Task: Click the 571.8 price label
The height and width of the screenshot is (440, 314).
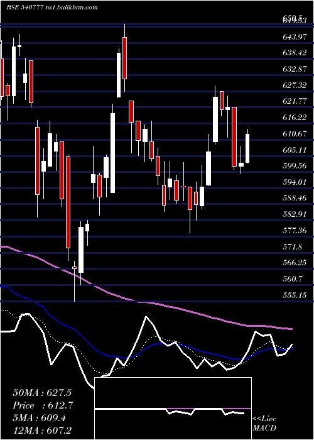Action: [293, 247]
